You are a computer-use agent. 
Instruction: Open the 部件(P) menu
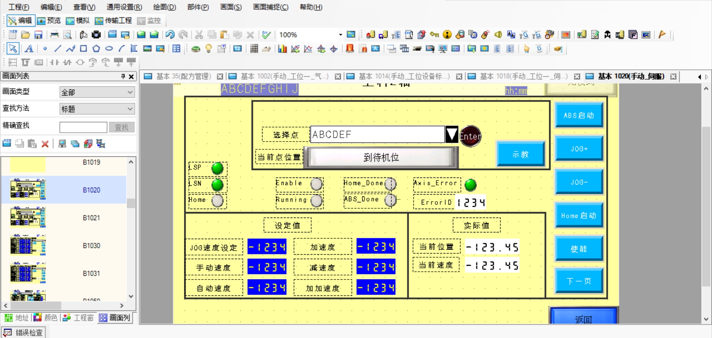click(198, 7)
